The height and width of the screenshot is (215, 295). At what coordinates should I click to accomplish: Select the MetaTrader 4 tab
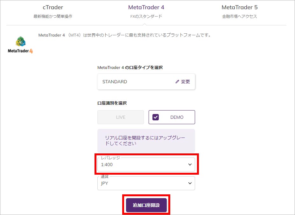(x=146, y=7)
